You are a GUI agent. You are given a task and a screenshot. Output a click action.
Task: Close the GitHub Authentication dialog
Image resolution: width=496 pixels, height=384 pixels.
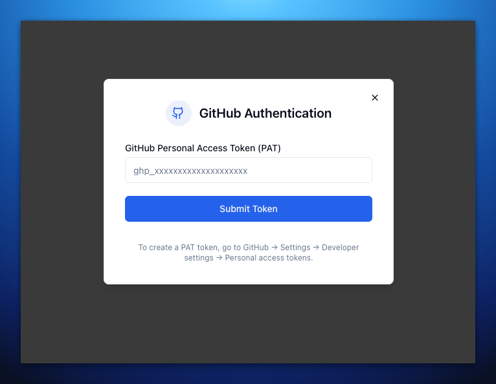click(x=375, y=98)
